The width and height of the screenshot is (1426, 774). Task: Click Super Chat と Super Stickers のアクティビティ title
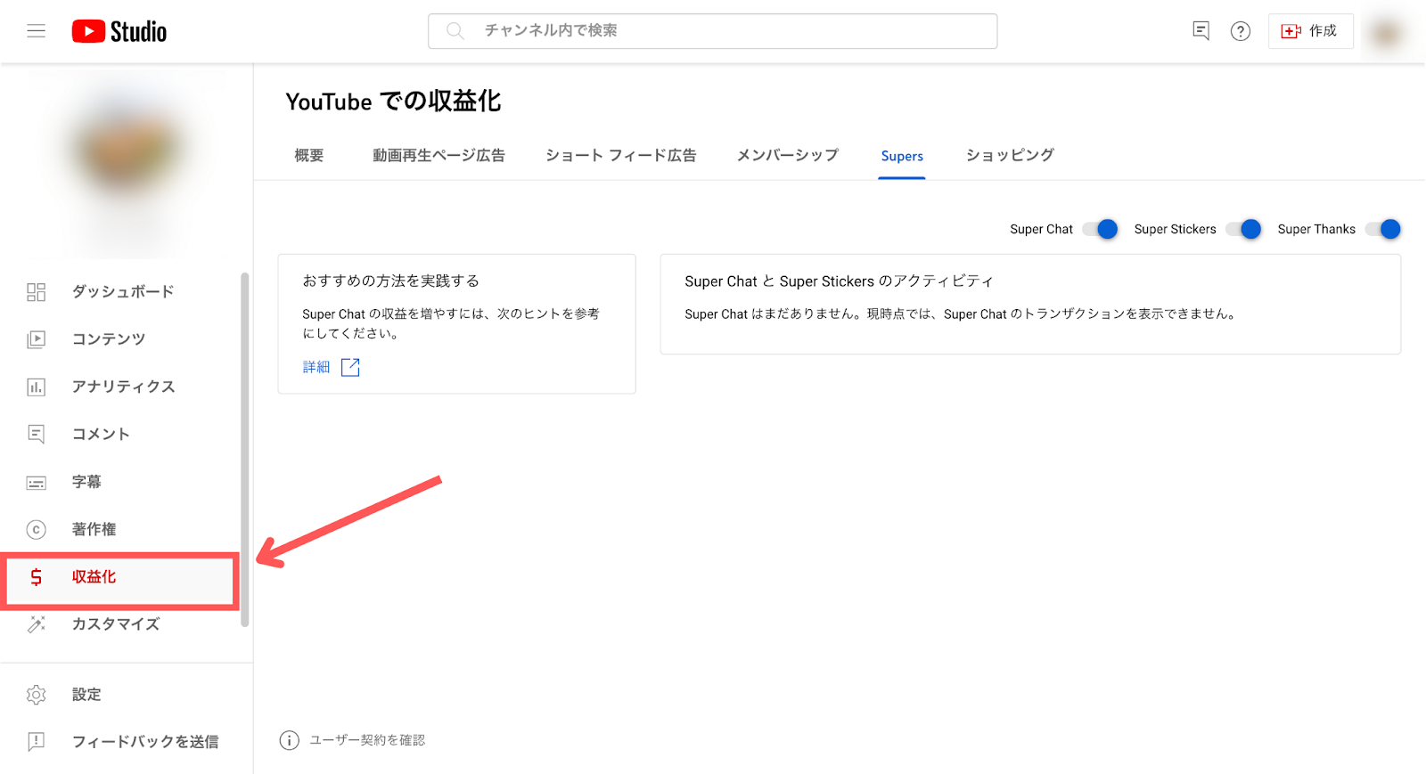[x=839, y=281]
